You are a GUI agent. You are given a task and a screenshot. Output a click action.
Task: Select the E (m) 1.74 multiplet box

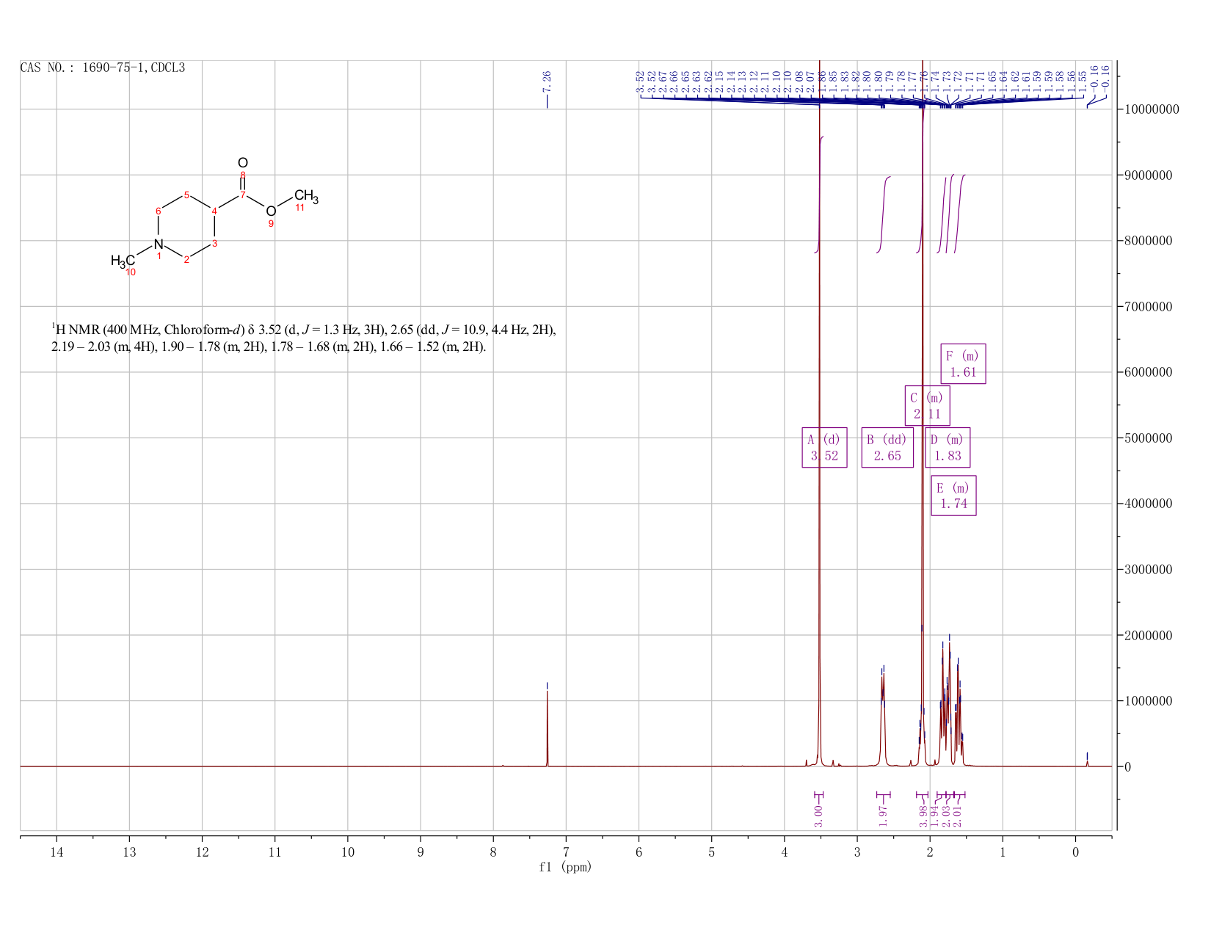pyautogui.click(x=953, y=496)
